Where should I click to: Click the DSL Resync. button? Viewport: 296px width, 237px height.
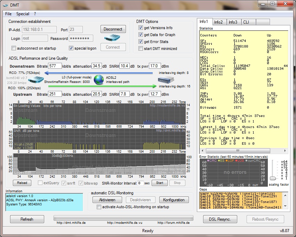click(220, 219)
